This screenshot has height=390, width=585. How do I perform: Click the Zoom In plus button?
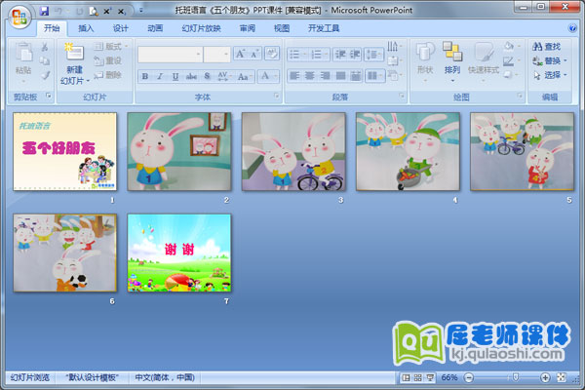pyautogui.click(x=545, y=377)
